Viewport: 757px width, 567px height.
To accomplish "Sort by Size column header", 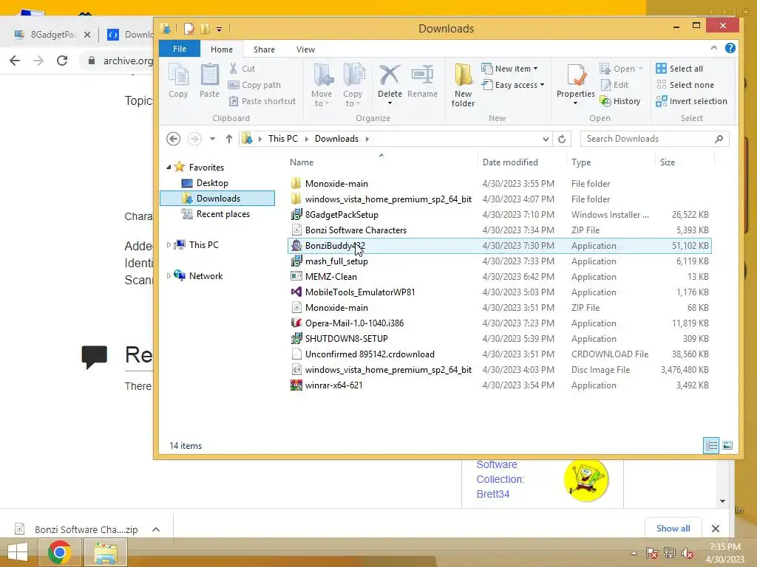I will [x=668, y=162].
